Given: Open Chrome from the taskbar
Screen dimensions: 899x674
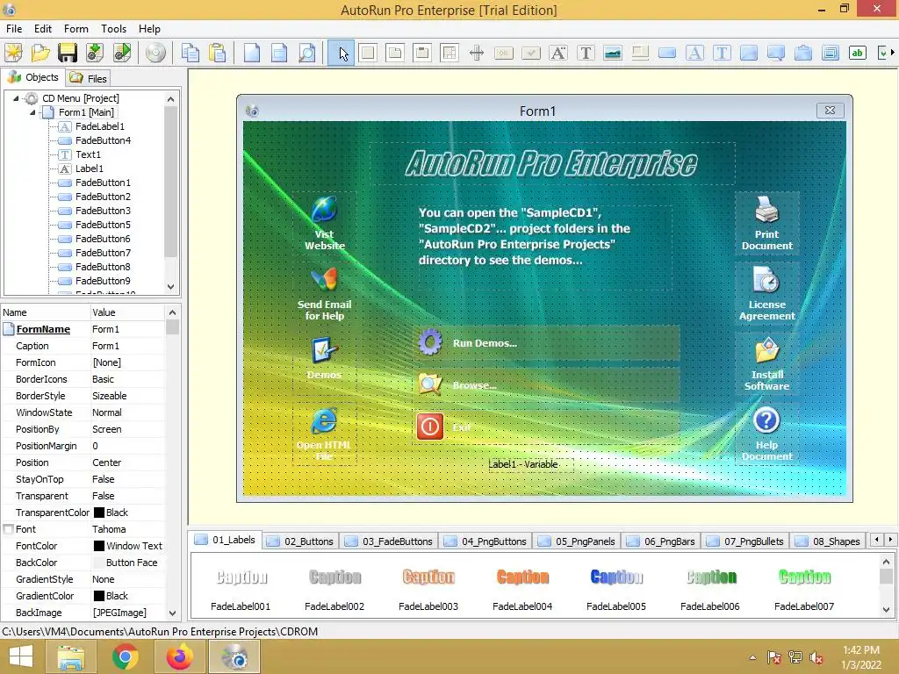Looking at the screenshot, I should tap(126, 656).
